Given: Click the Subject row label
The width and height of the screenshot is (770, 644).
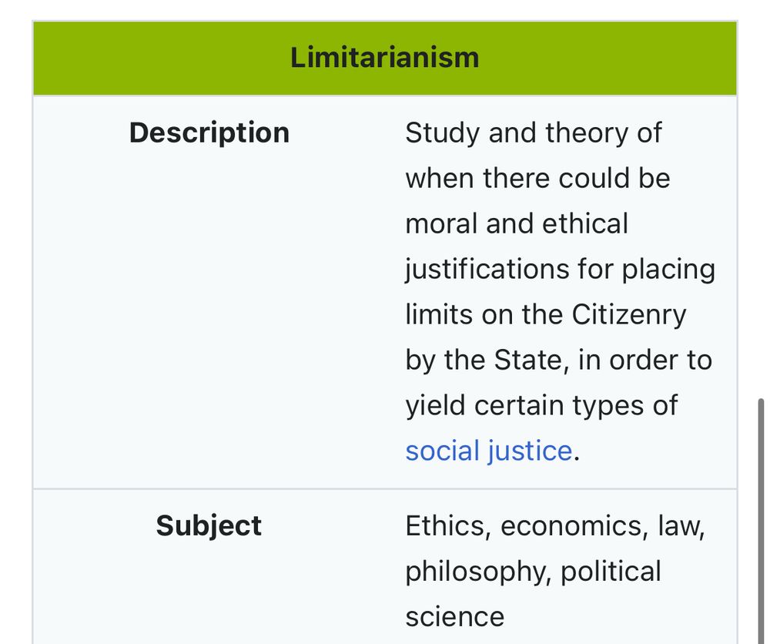Looking at the screenshot, I should click(209, 526).
